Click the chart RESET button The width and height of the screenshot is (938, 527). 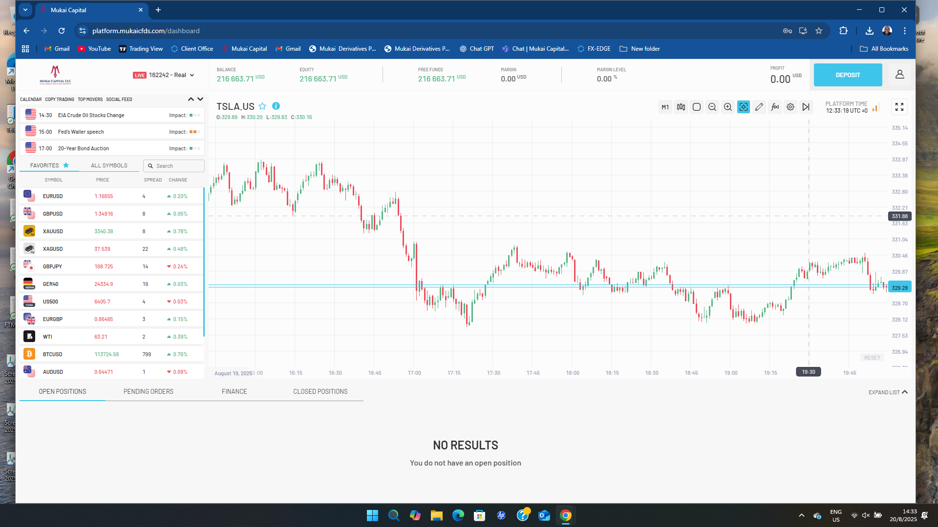(872, 358)
